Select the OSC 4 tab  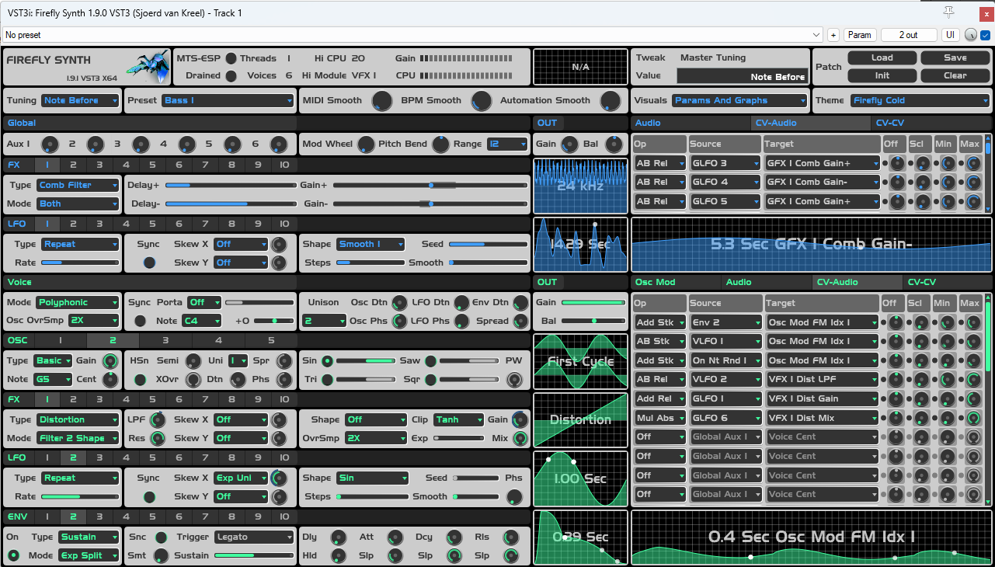pos(218,340)
